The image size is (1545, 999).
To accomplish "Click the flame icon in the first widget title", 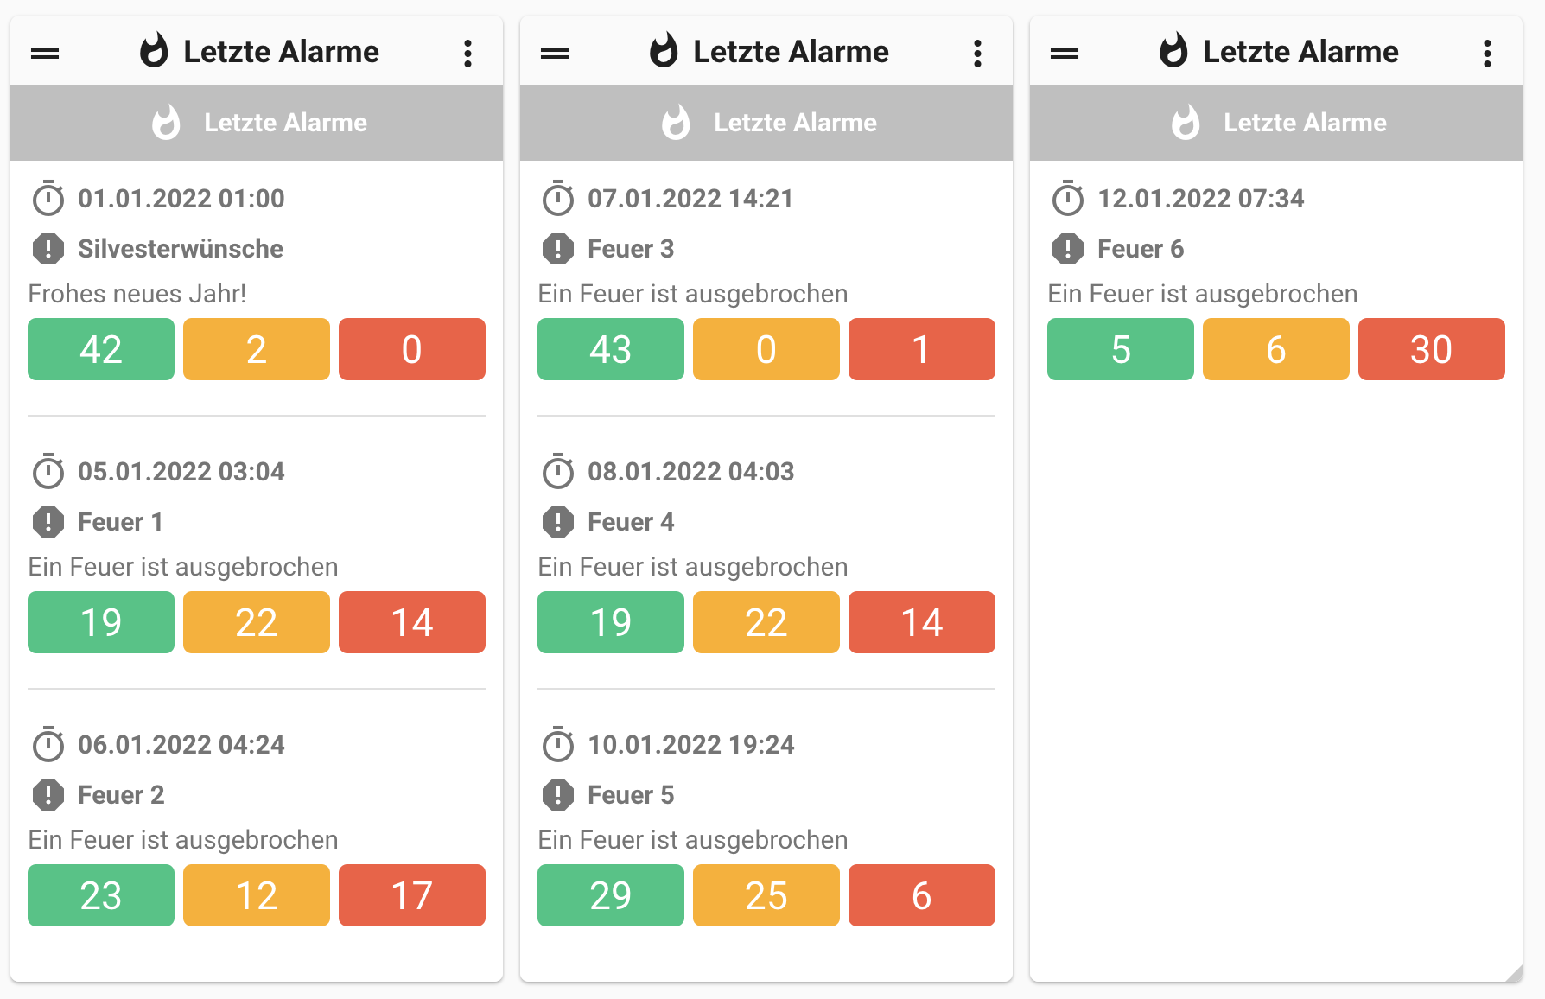I will click(x=154, y=51).
